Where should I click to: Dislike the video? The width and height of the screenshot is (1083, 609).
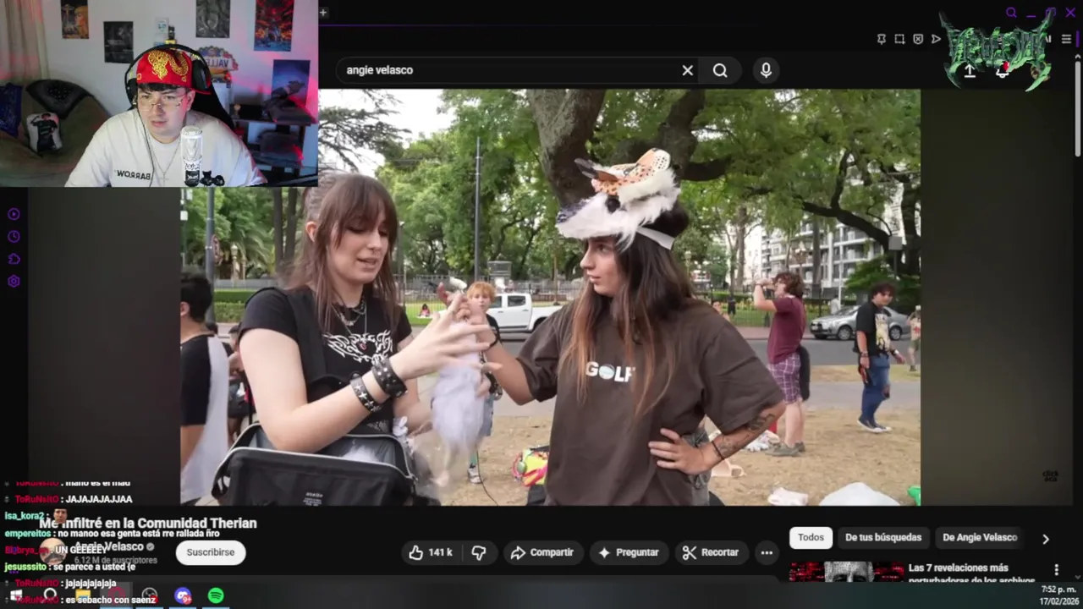tap(479, 552)
